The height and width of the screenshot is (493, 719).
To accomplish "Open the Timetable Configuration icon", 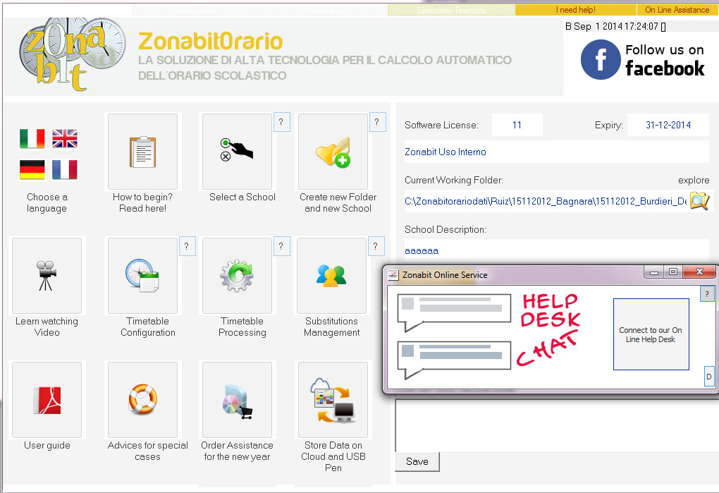I will pos(142,276).
